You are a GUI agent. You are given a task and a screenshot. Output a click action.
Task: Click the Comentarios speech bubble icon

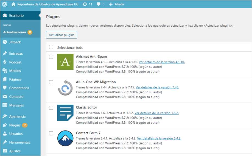point(5,88)
